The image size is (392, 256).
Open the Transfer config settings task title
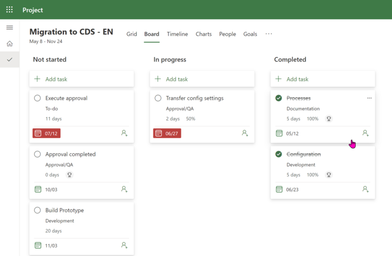(194, 98)
